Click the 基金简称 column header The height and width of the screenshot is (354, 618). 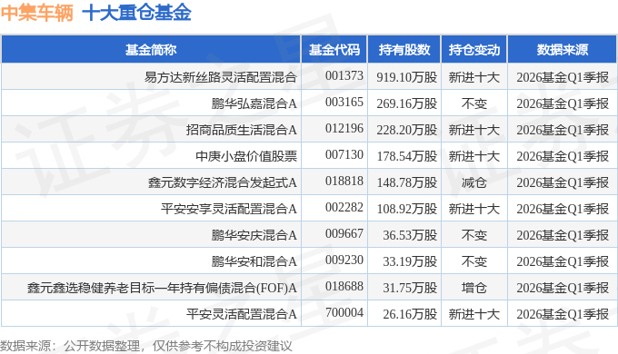click(x=151, y=50)
